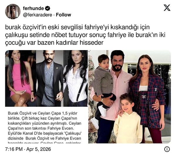176x158 pixels.
Task: Click the 7:16 PM timestamp
Action: tap(14, 149)
